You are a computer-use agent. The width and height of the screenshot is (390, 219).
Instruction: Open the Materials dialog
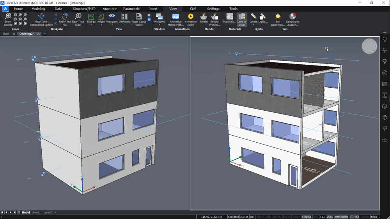point(230,18)
